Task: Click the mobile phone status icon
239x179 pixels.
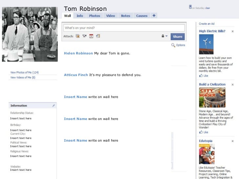Action: tap(190, 7)
